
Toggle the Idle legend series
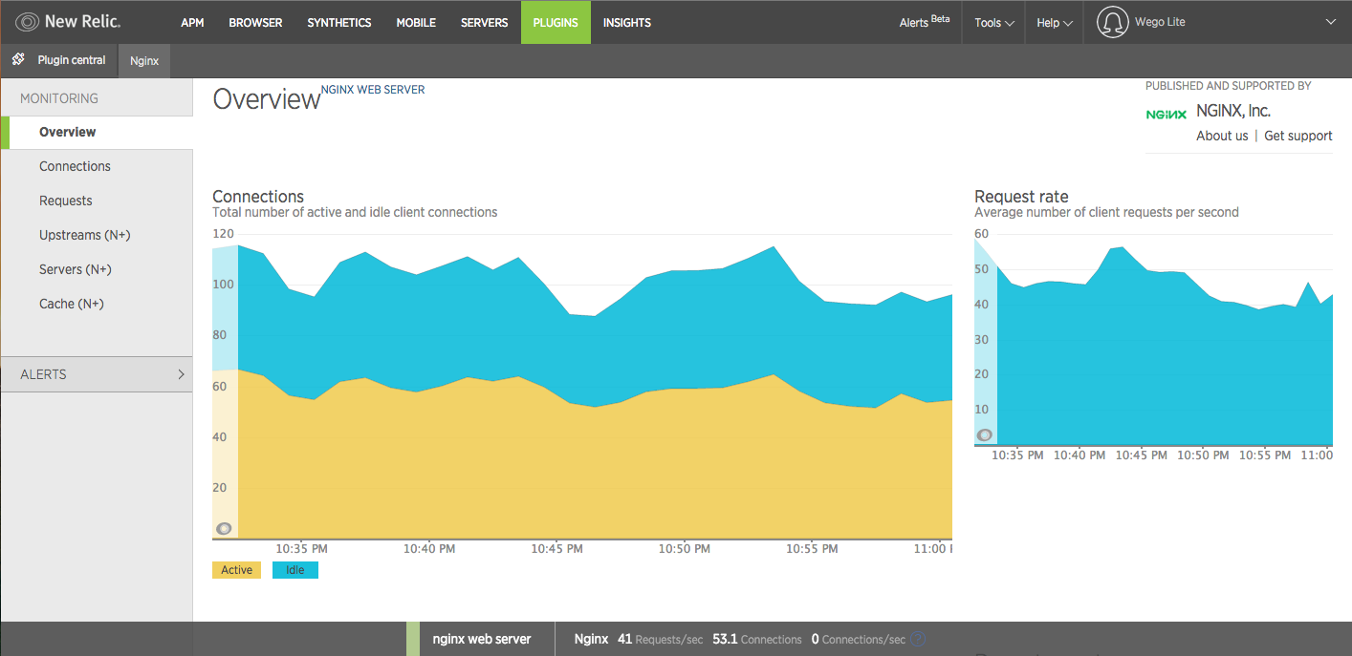pyautogui.click(x=295, y=570)
